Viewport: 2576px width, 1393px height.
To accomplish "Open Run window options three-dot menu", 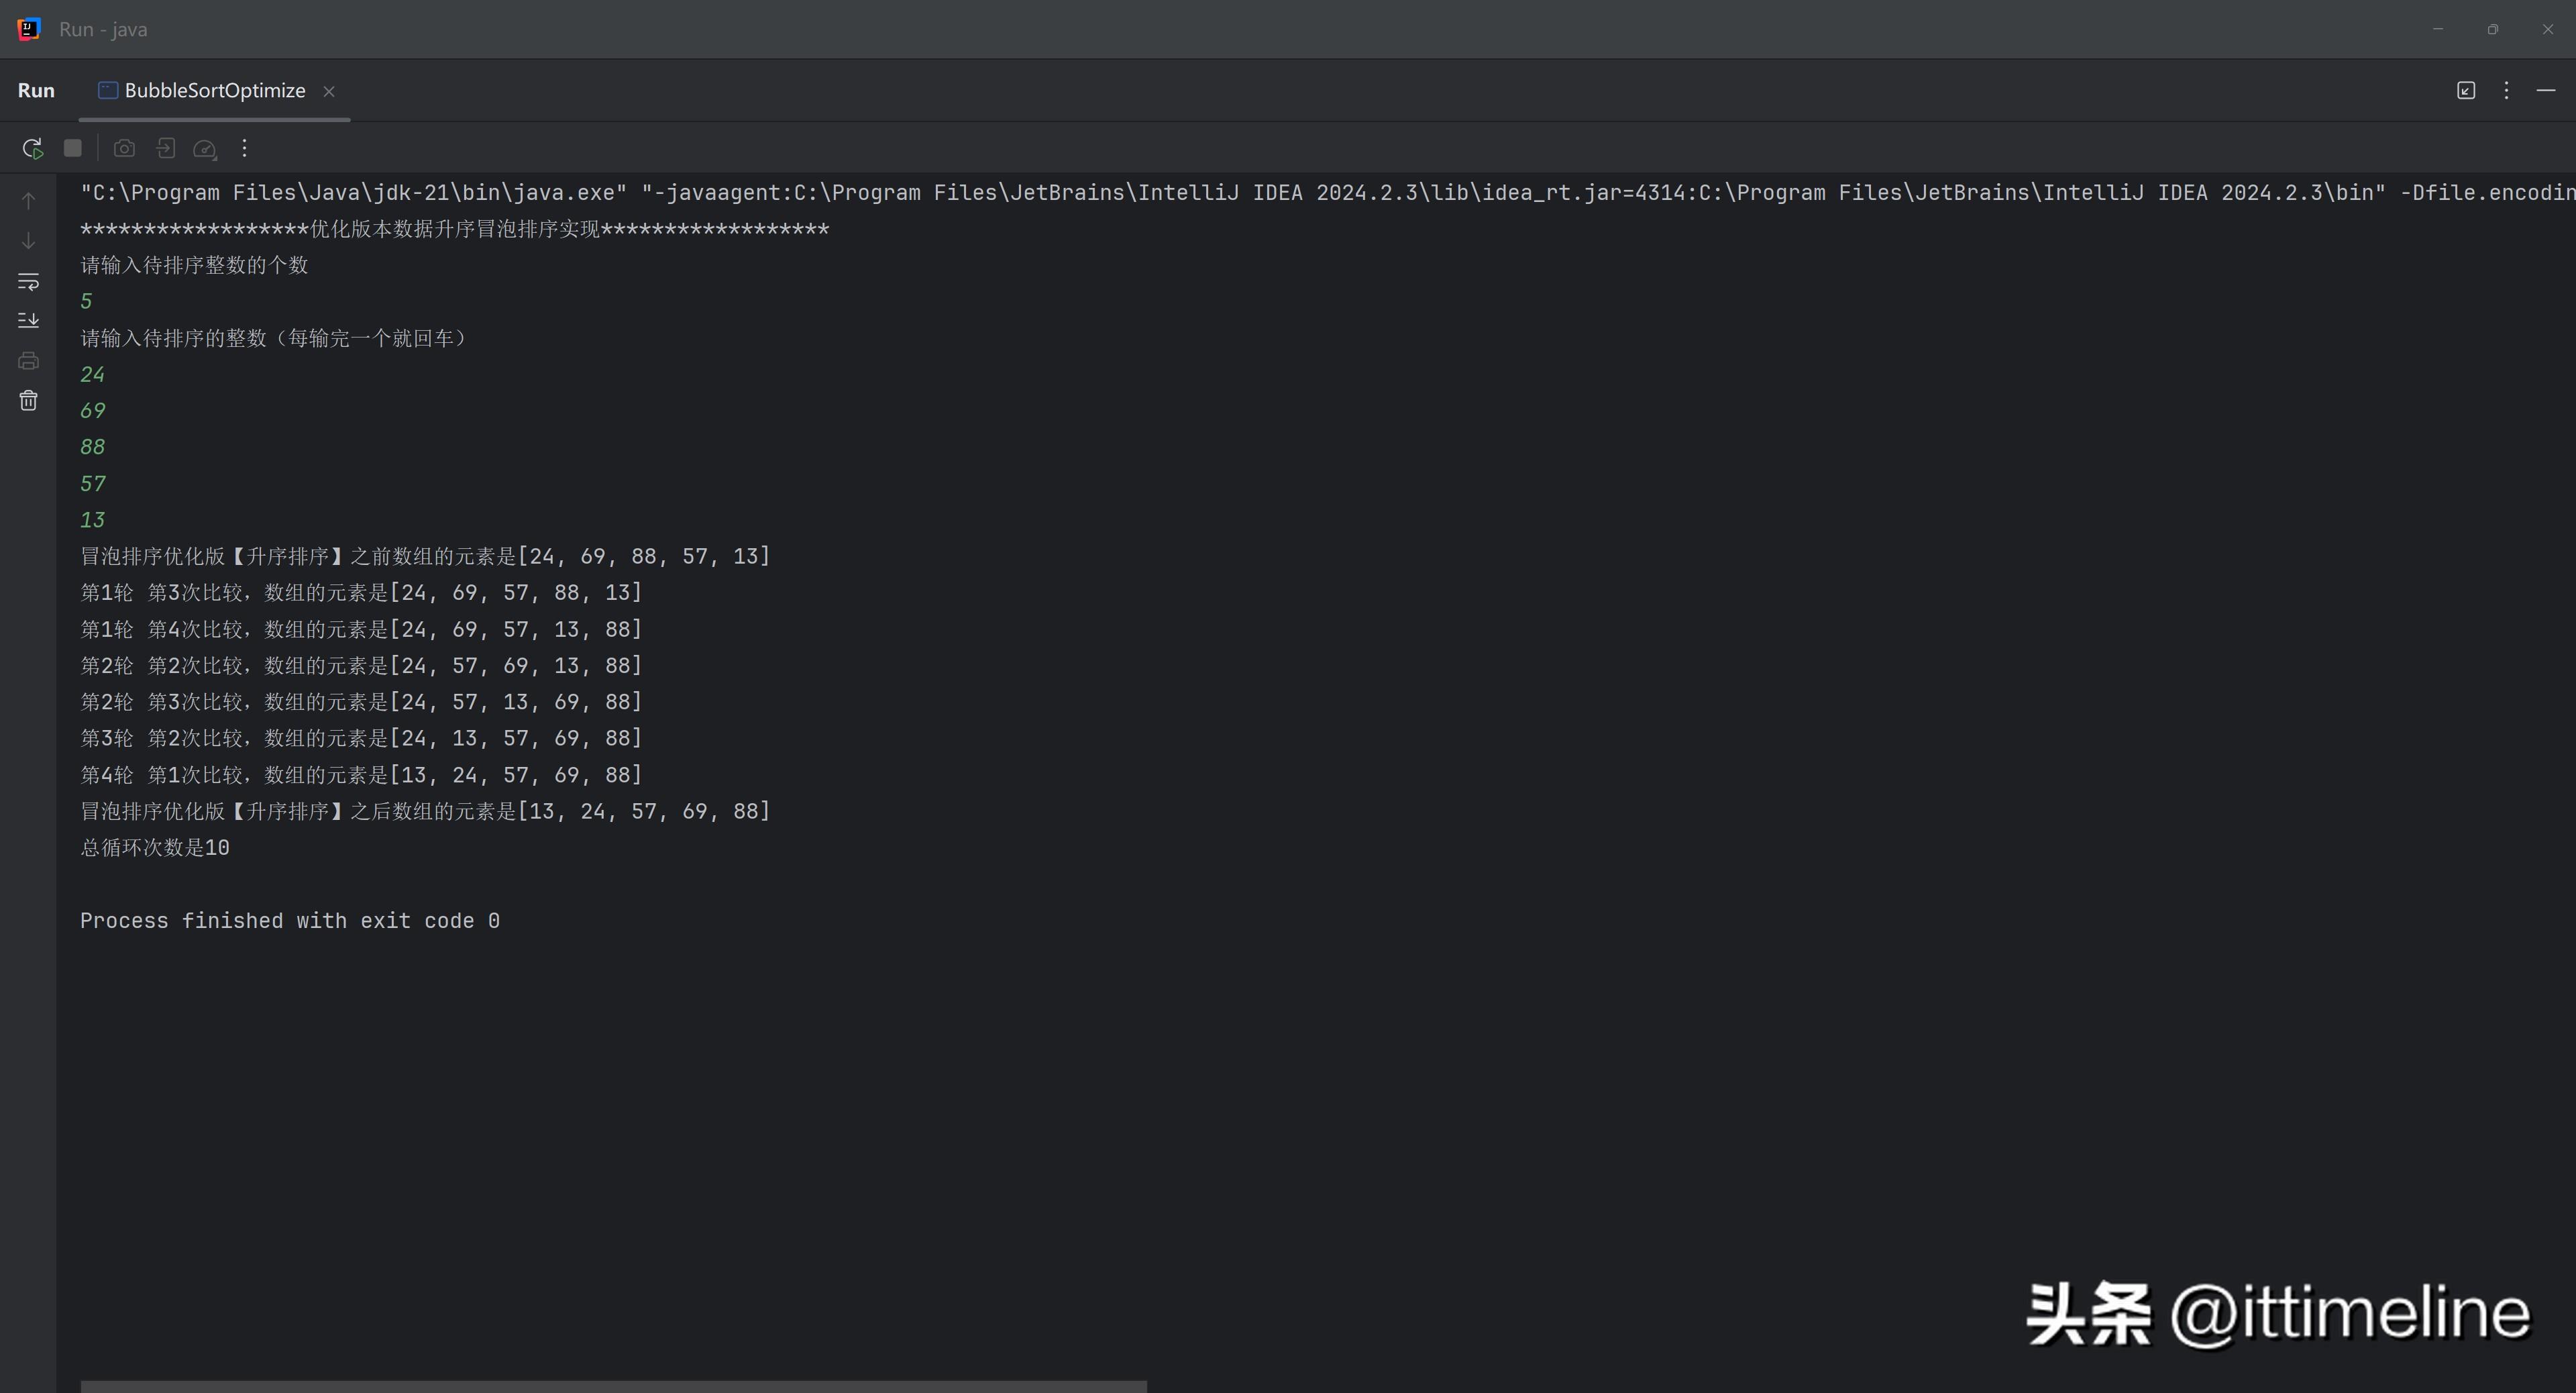I will click(x=2506, y=91).
